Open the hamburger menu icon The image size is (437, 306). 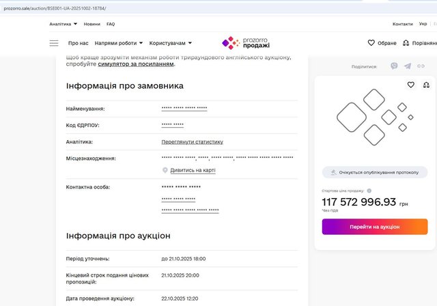coord(54,43)
